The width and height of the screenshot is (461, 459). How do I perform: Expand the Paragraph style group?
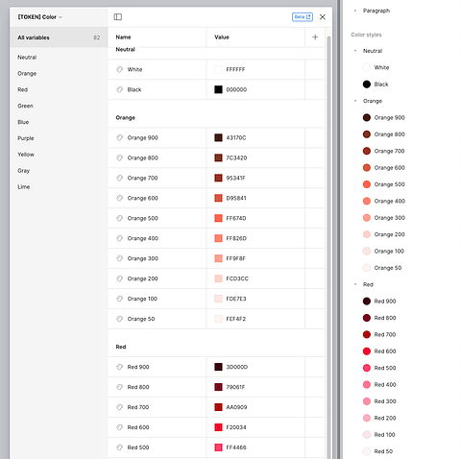click(x=355, y=11)
